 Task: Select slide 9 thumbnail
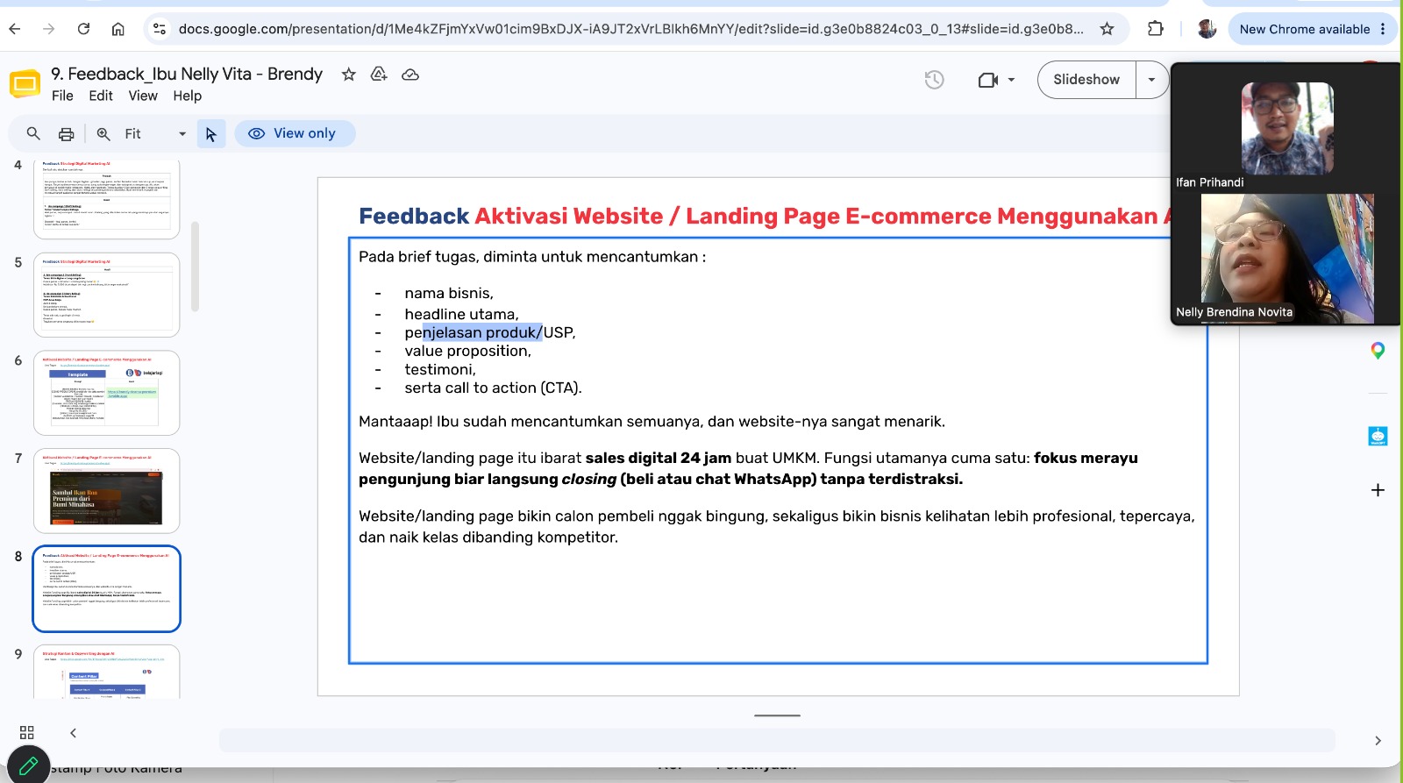pos(107,673)
